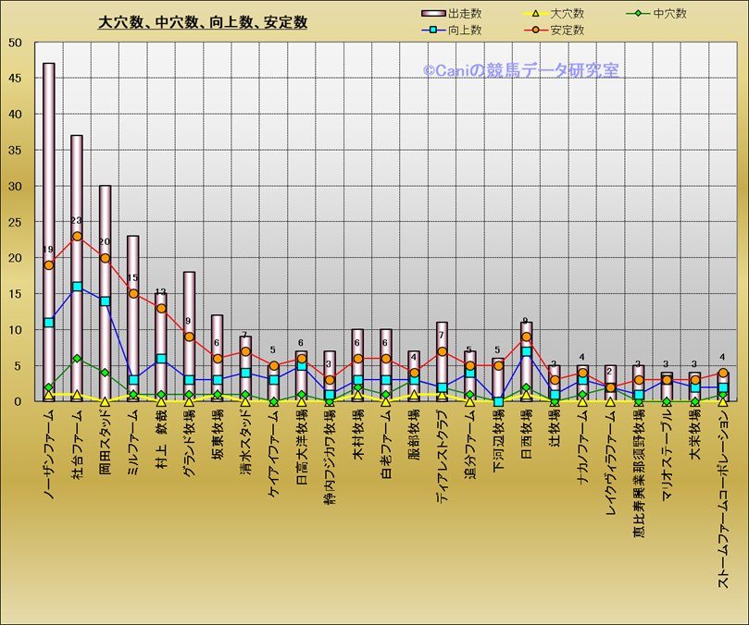Click the ノーザンファーム axis label

click(49, 456)
